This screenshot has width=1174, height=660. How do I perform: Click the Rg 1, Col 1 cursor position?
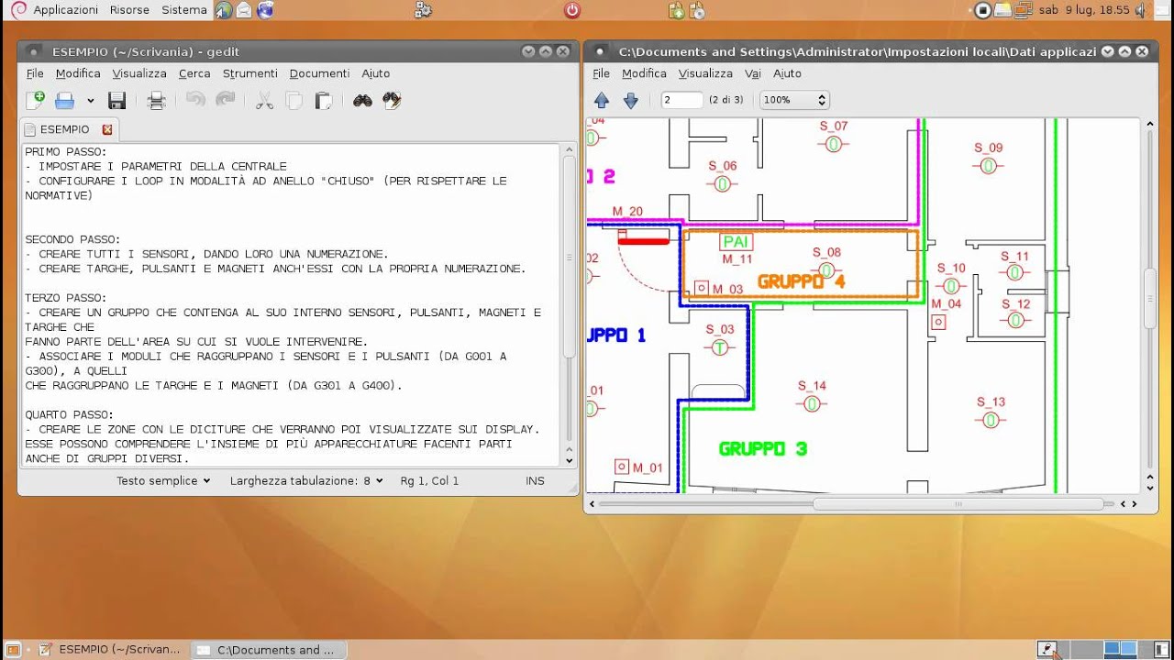coord(429,480)
